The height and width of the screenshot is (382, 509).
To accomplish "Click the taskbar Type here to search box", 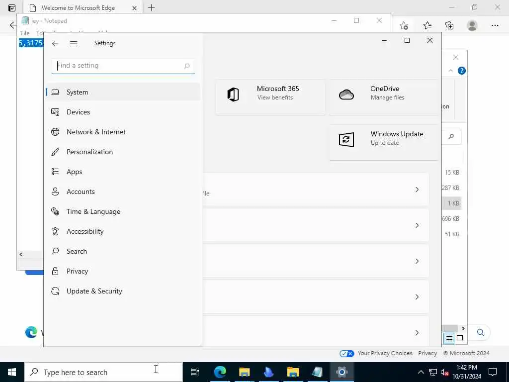I will [103, 372].
